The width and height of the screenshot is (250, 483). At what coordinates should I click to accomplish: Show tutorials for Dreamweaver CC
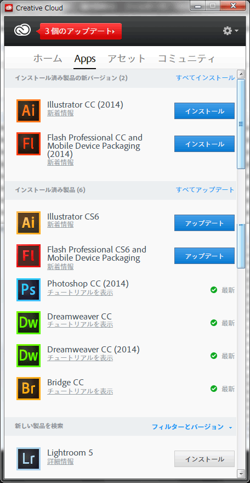coord(80,325)
